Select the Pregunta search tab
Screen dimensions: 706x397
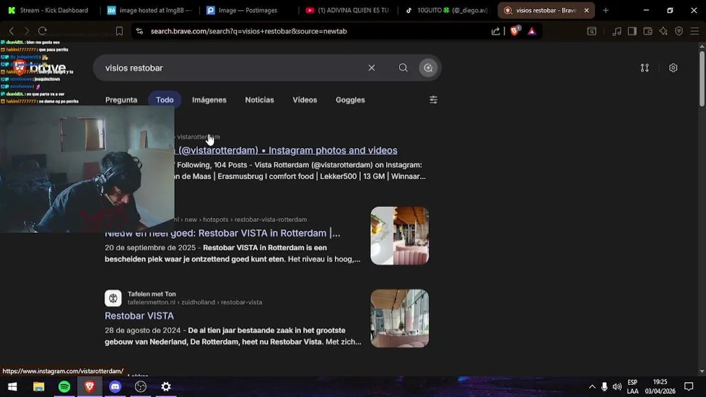[x=121, y=100]
